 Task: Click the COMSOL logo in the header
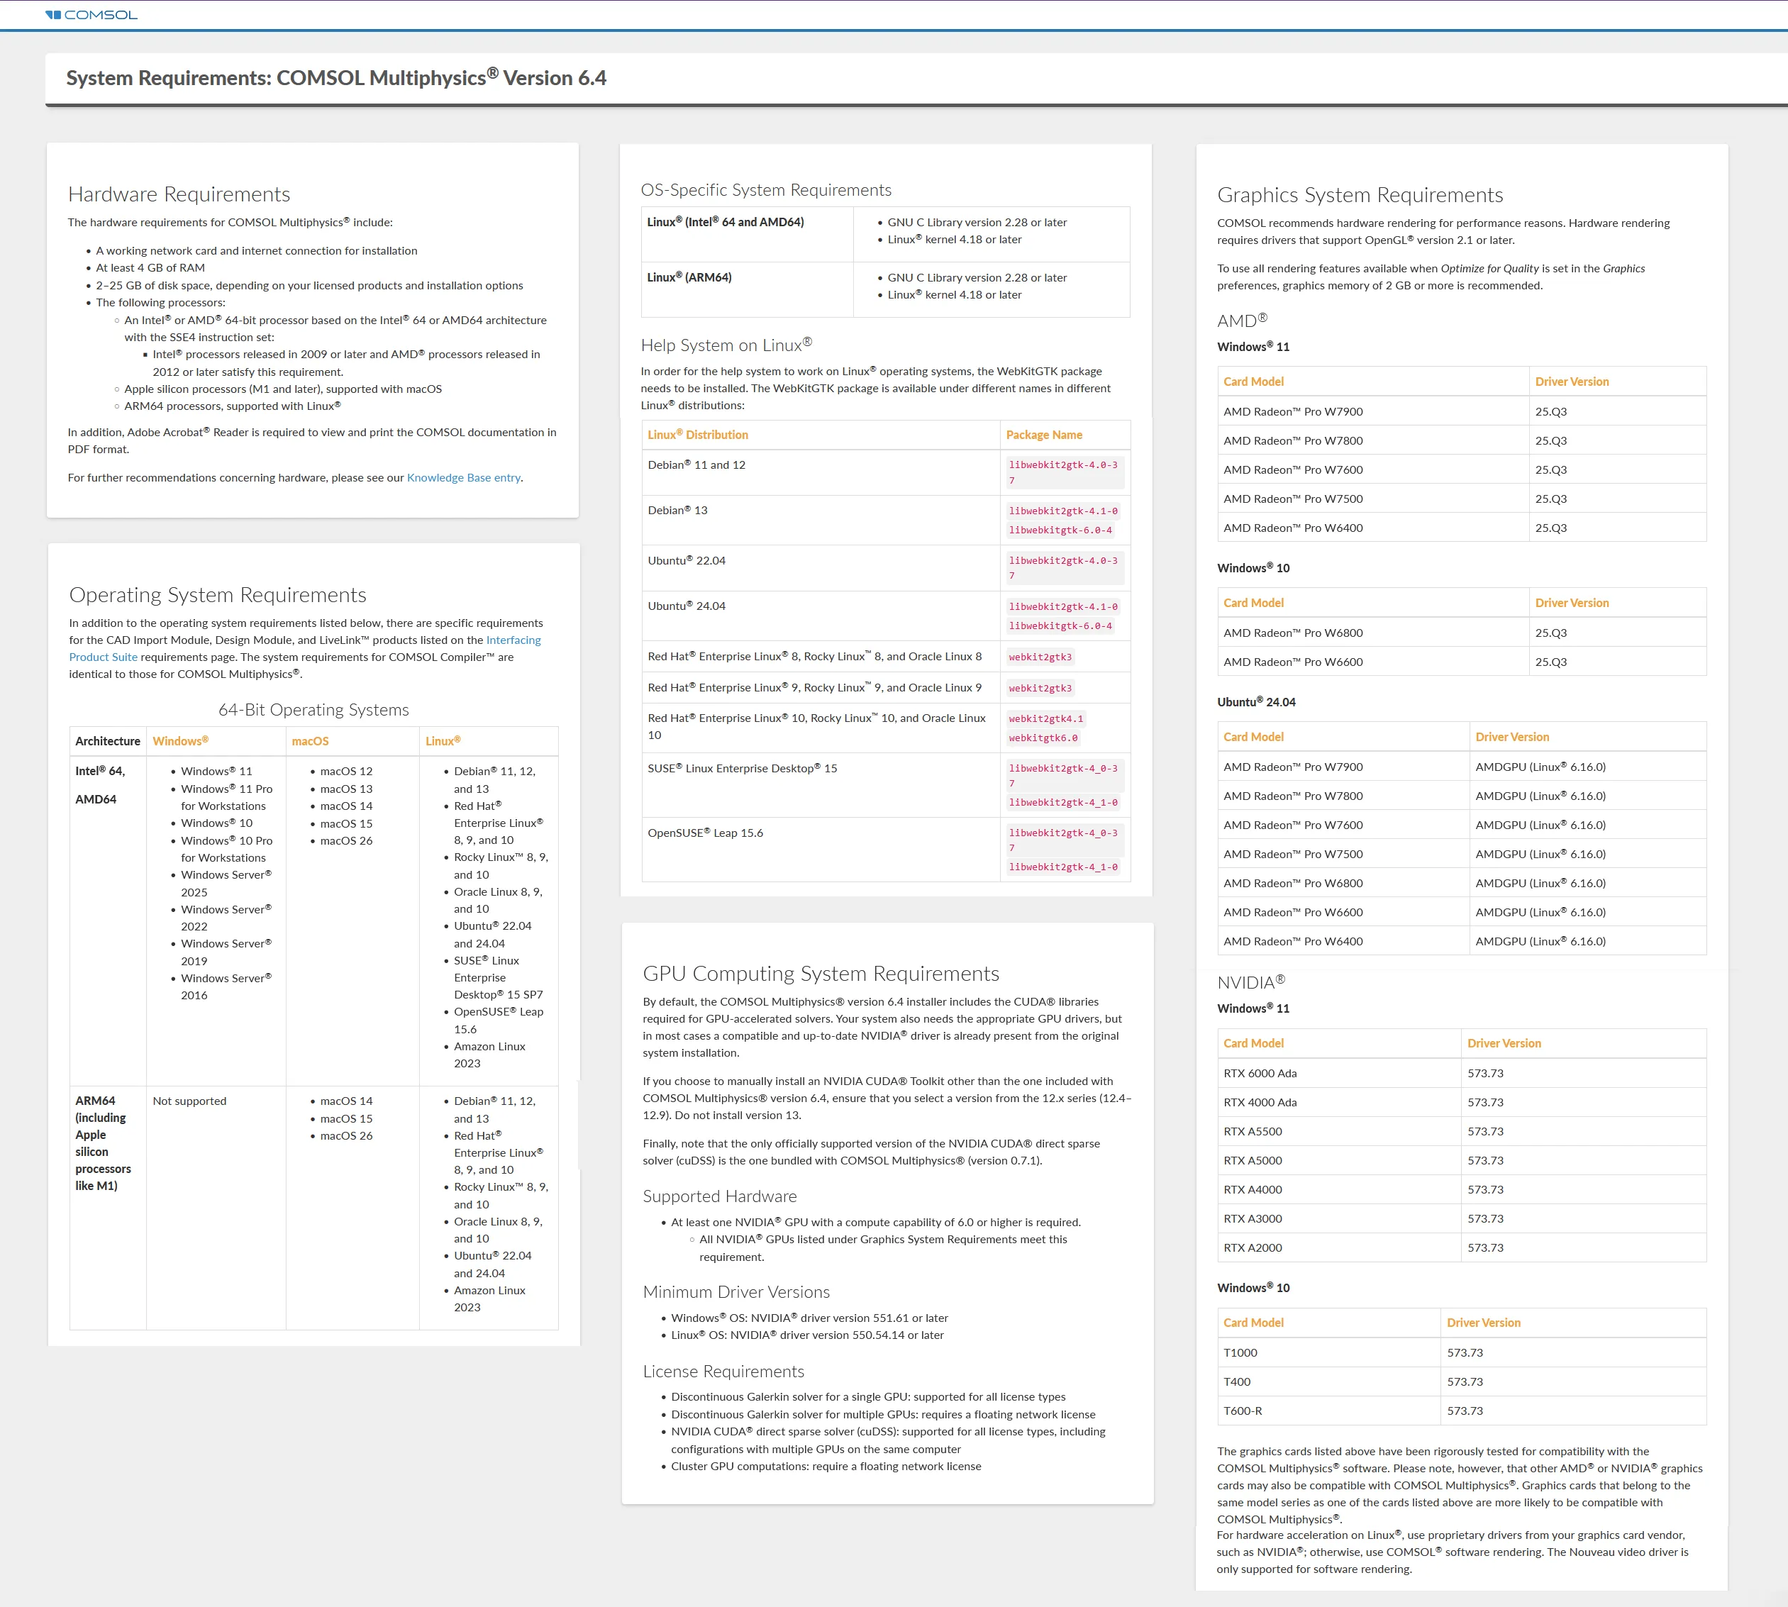[91, 15]
